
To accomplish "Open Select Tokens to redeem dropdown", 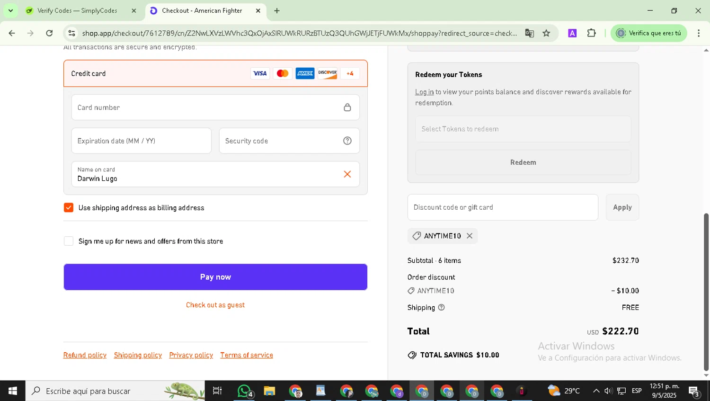I will (523, 129).
